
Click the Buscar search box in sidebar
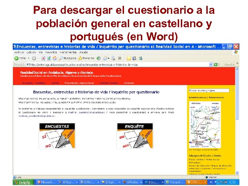coord(209,91)
